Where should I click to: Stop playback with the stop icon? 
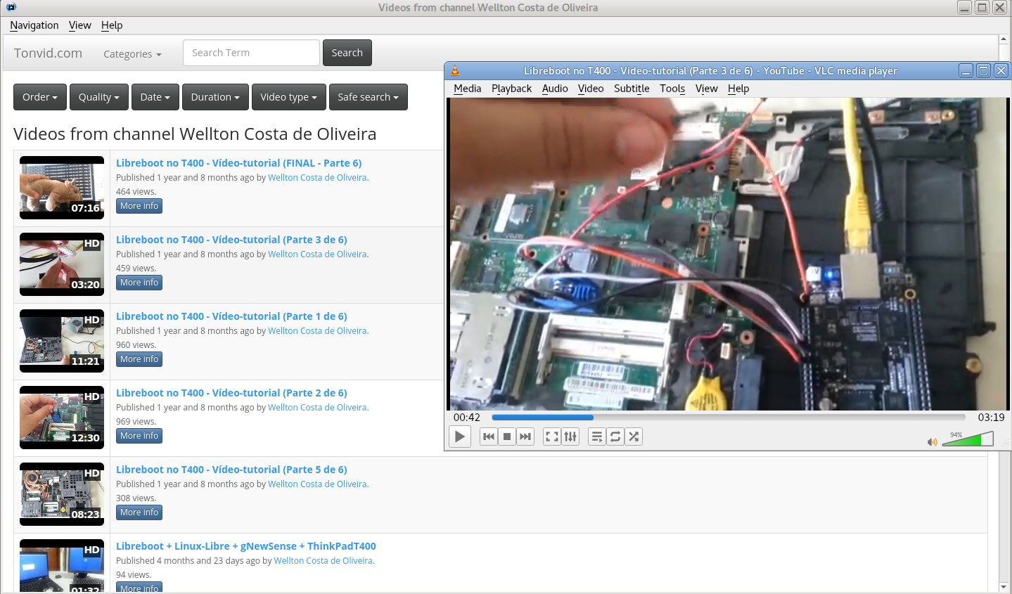pos(507,437)
